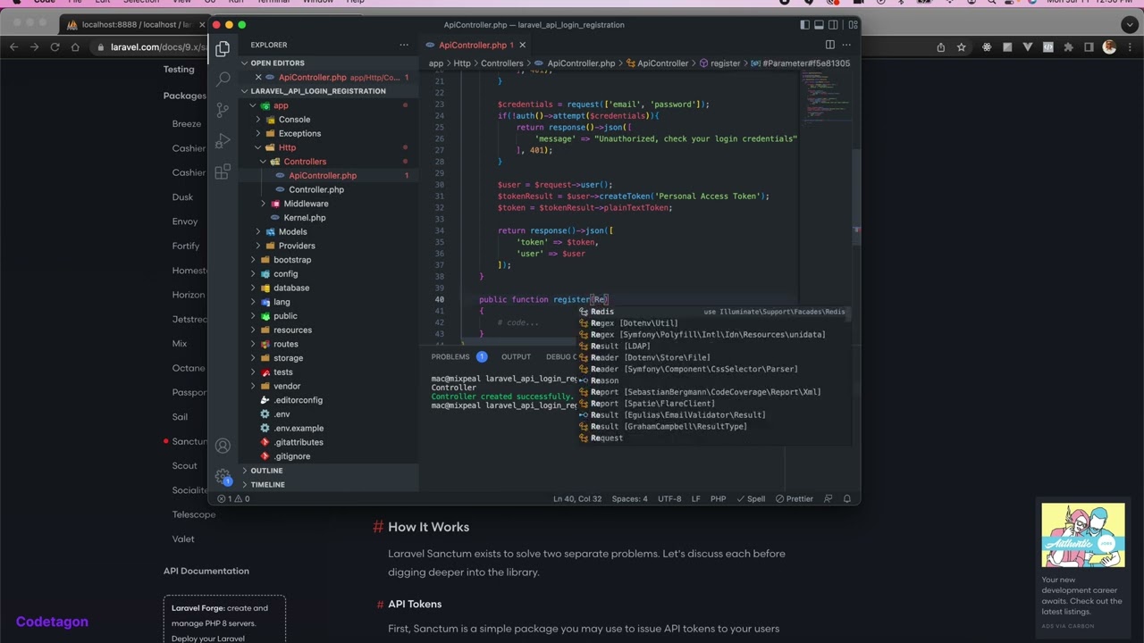
Task: Click the browser reload button
Action: point(55,47)
